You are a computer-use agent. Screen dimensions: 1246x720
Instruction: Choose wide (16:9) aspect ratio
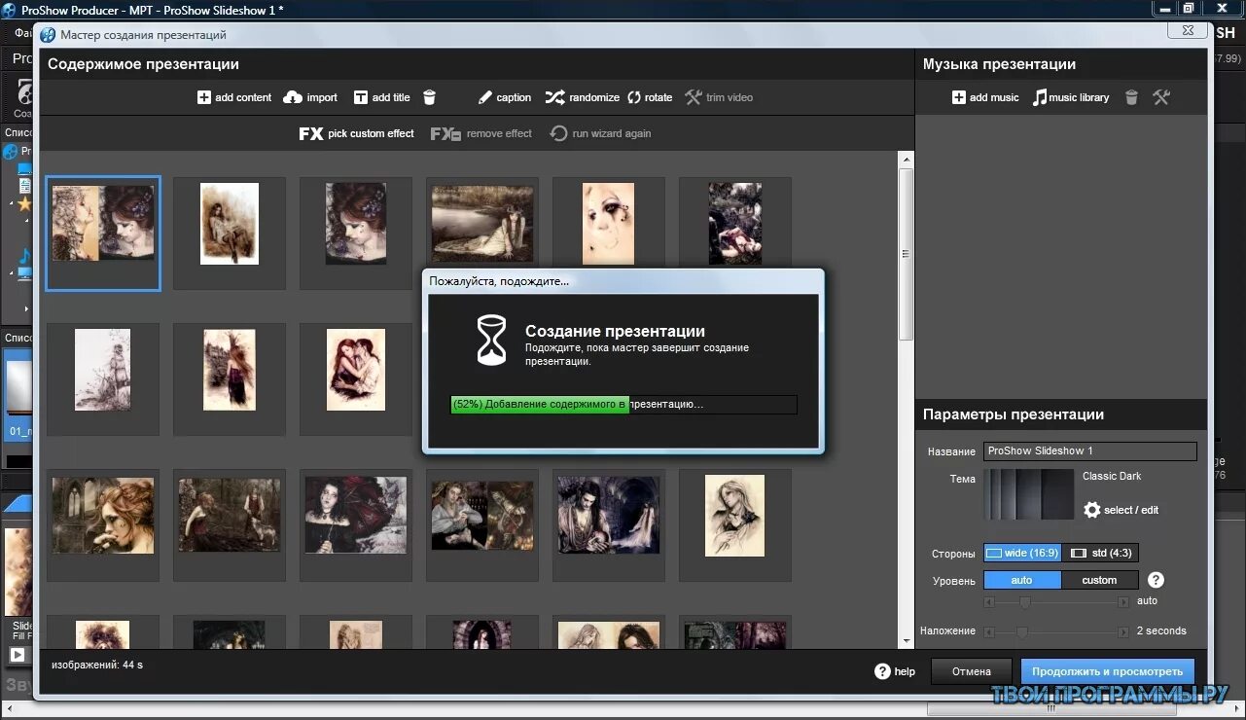click(1022, 553)
